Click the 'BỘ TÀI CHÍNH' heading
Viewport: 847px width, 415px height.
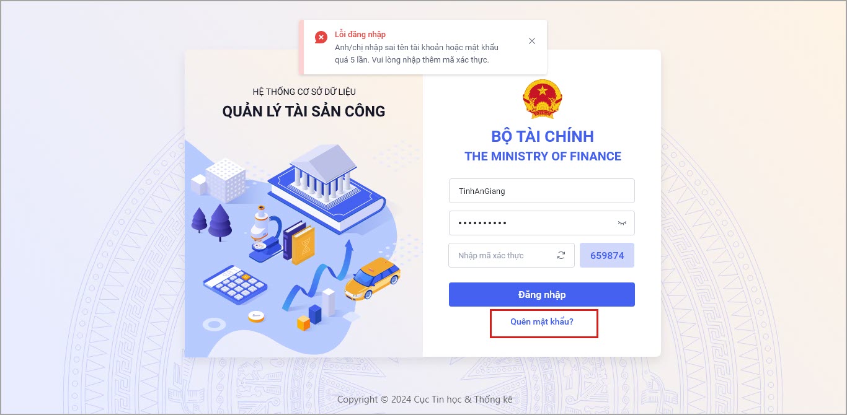click(x=543, y=136)
